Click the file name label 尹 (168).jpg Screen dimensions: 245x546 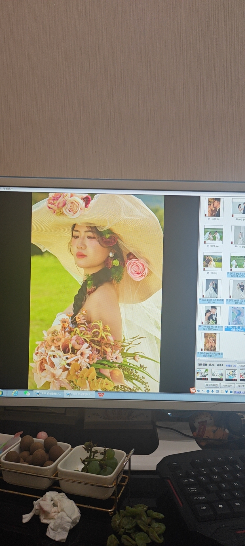coord(214,219)
